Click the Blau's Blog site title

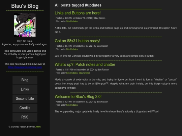pos(25,6)
